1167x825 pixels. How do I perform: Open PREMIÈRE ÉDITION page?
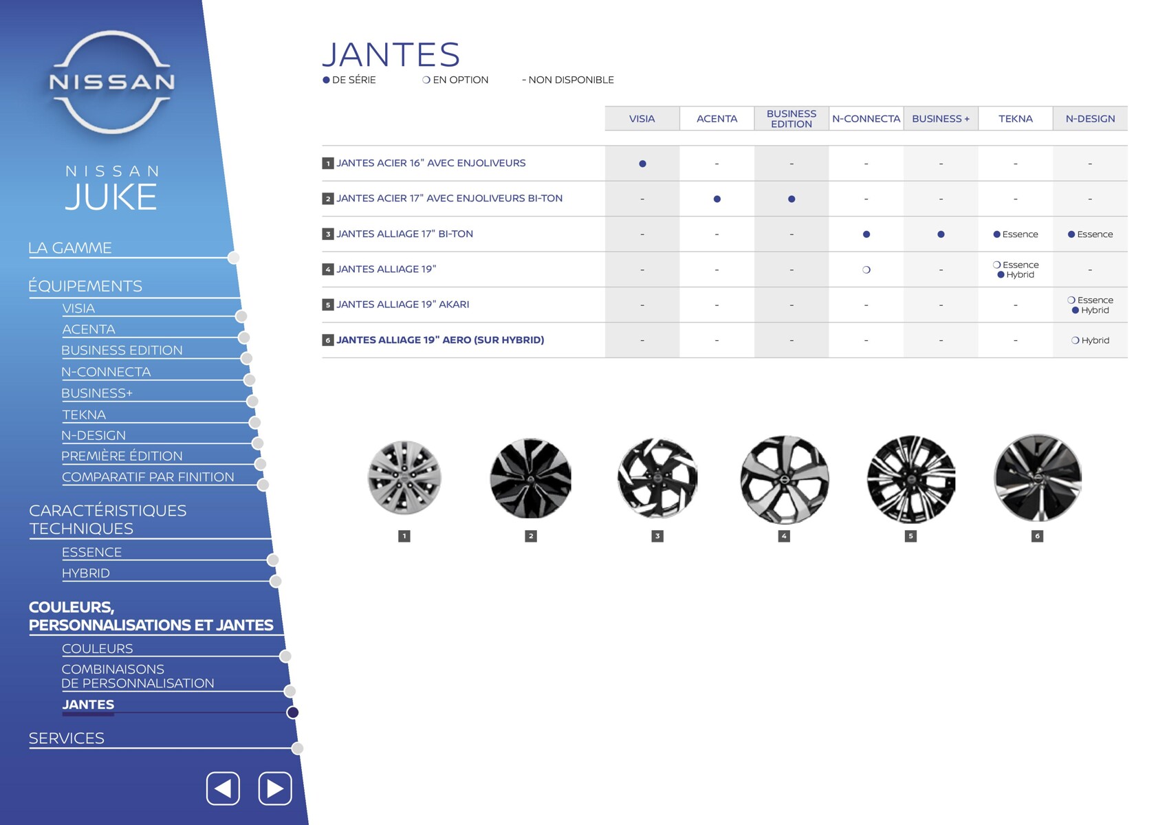point(122,456)
